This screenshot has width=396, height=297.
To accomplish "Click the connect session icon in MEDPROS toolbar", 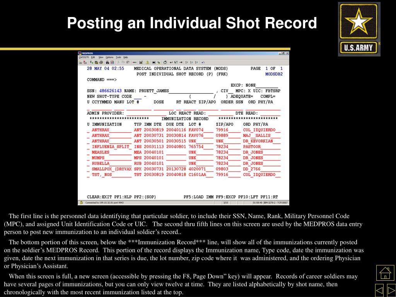I will point(80,62).
